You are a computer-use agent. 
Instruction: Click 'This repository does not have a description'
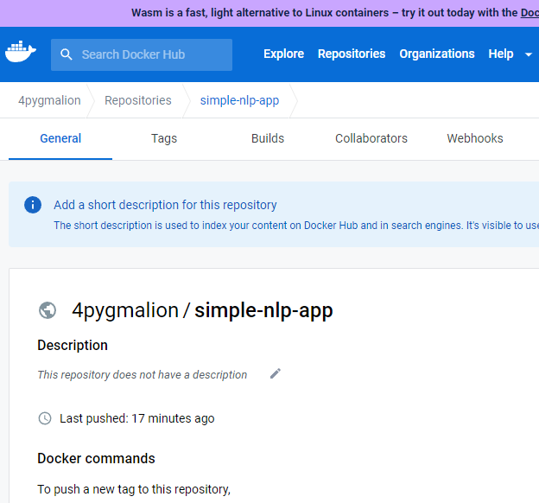click(x=143, y=375)
